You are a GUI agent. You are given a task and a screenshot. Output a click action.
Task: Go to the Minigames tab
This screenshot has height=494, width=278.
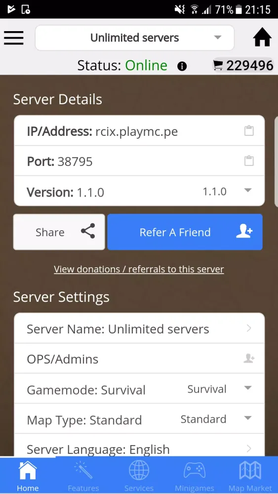click(195, 475)
